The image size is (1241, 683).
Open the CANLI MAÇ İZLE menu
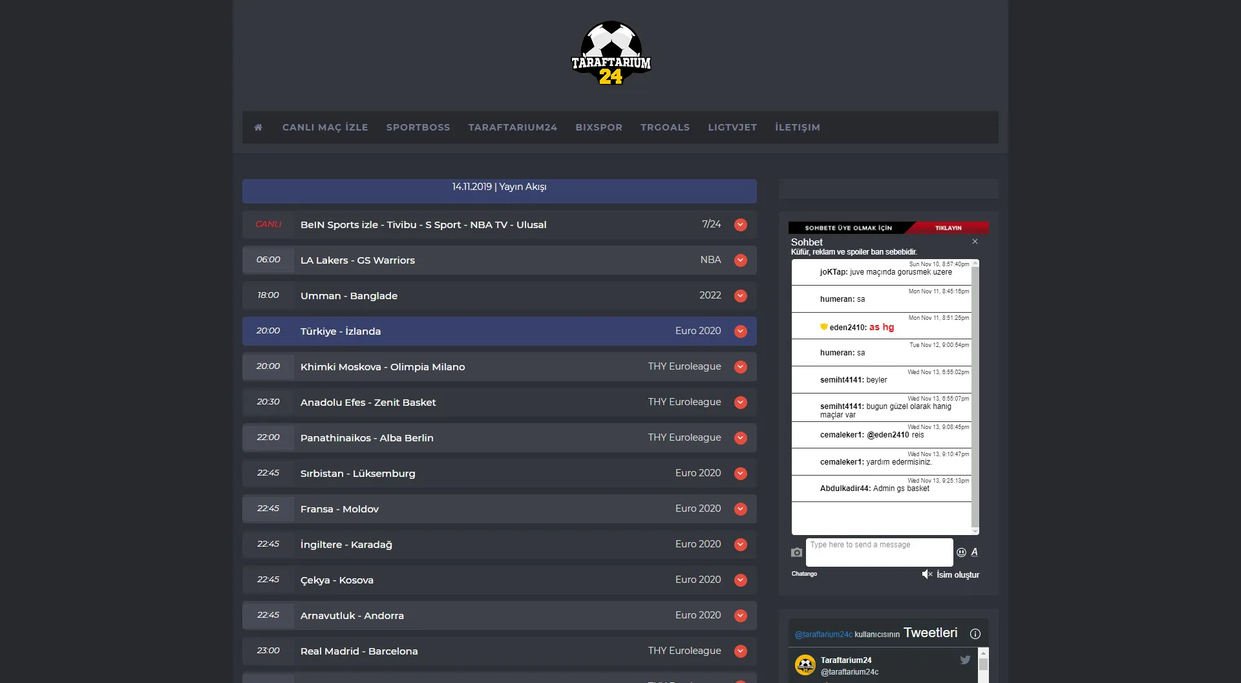pyautogui.click(x=325, y=127)
